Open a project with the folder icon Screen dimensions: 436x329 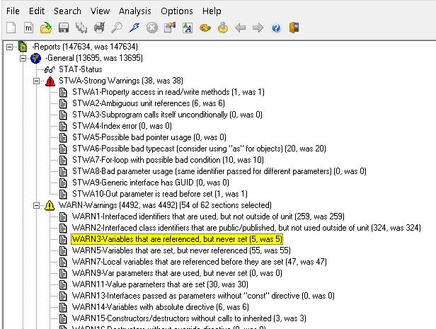46,28
